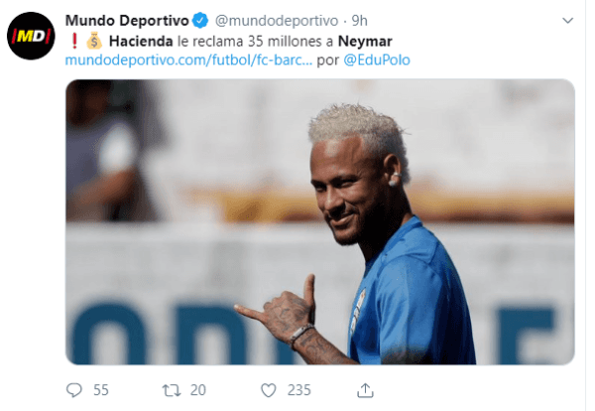Image resolution: width=595 pixels, height=411 pixels.
Task: Retweet using the arrows icon
Action: pos(172,390)
